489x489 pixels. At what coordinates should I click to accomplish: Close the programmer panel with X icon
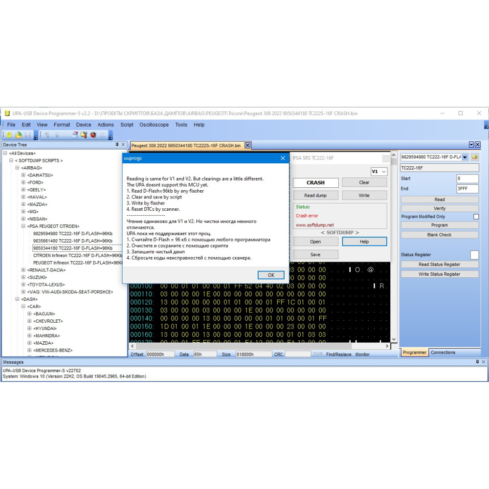click(x=477, y=144)
